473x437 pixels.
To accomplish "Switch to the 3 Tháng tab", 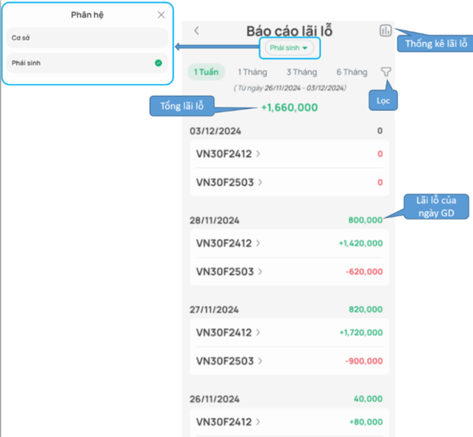I will pyautogui.click(x=301, y=72).
